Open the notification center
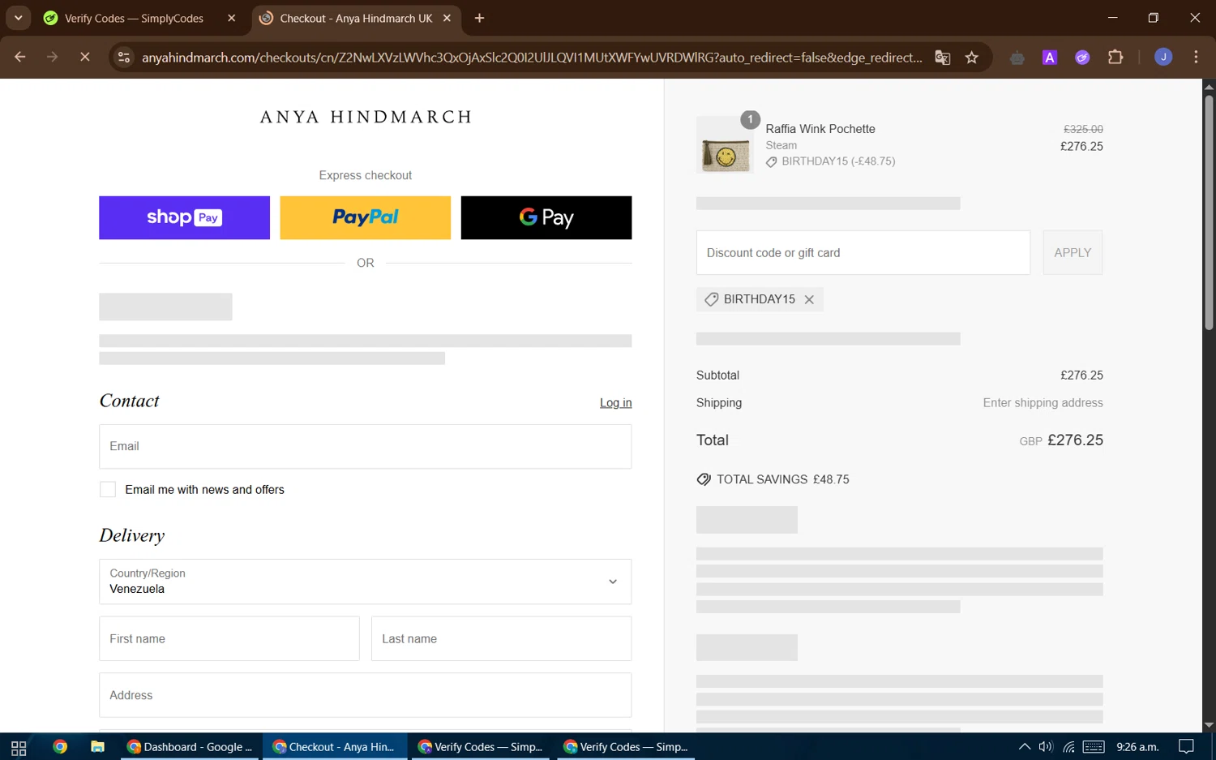1216x760 pixels. coord(1187,747)
